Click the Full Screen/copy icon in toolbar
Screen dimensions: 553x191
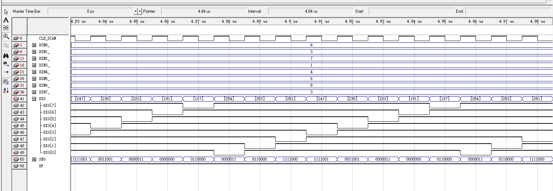point(6,45)
